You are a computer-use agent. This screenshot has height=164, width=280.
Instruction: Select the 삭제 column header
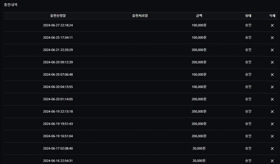pyautogui.click(x=272, y=16)
